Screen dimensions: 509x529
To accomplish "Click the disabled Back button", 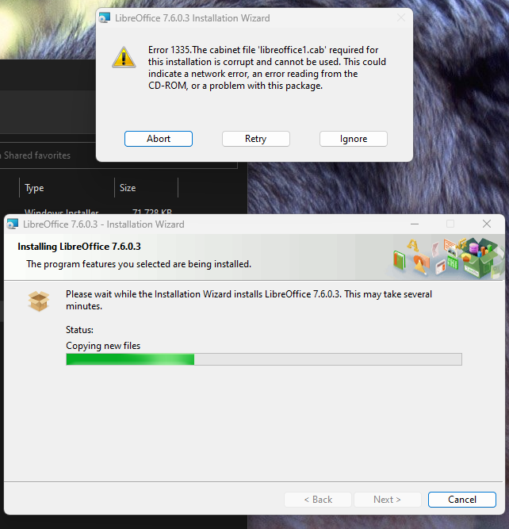I will [x=318, y=500].
